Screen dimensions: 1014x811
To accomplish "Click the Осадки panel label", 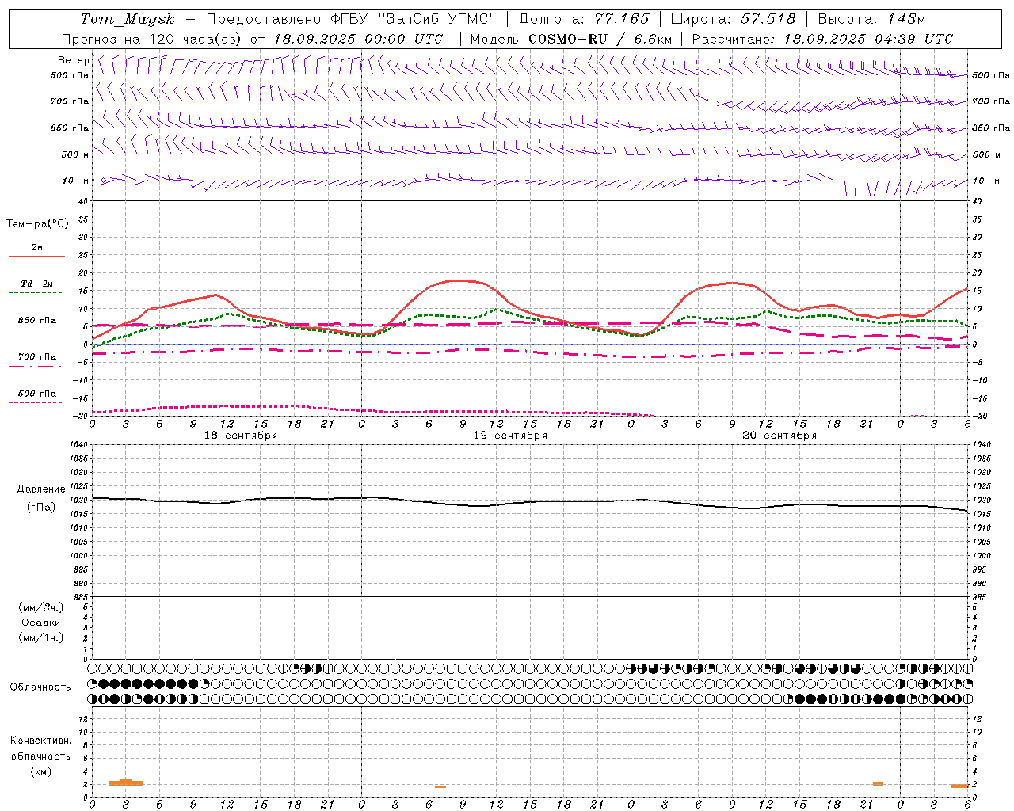I will coord(41,623).
